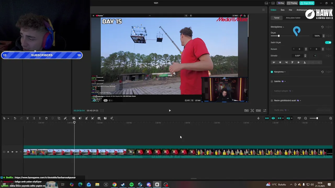This screenshot has width=335, height=188.
Task: Click the delete left (trim start) icon
Action: [34, 118]
